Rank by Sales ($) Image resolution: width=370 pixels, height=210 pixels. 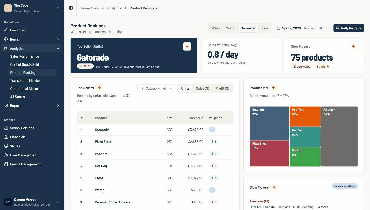point(203,88)
